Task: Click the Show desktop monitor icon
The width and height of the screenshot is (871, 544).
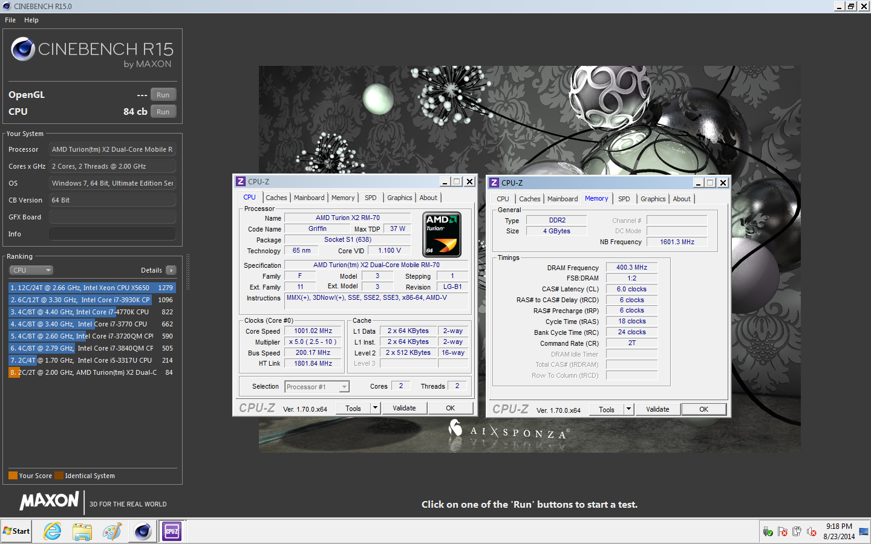Action: pyautogui.click(x=864, y=532)
